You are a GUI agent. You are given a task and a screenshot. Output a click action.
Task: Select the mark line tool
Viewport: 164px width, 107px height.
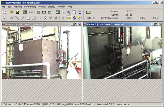click(x=17, y=18)
